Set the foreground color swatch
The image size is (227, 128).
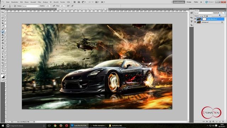(x=2, y=75)
